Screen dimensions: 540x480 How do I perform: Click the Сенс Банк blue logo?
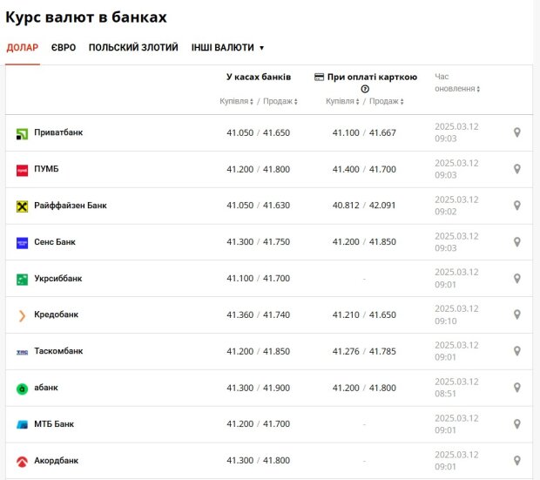coord(22,243)
